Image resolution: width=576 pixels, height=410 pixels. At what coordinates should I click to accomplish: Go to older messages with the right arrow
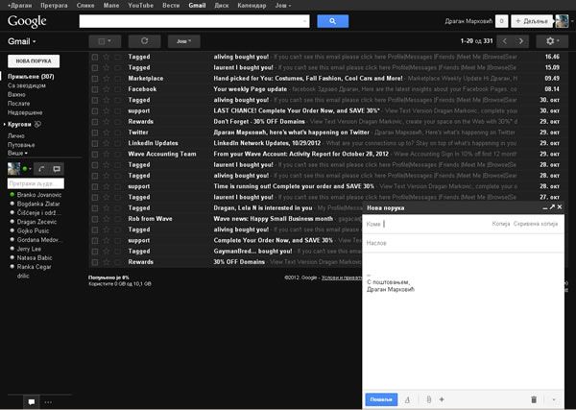click(x=521, y=41)
